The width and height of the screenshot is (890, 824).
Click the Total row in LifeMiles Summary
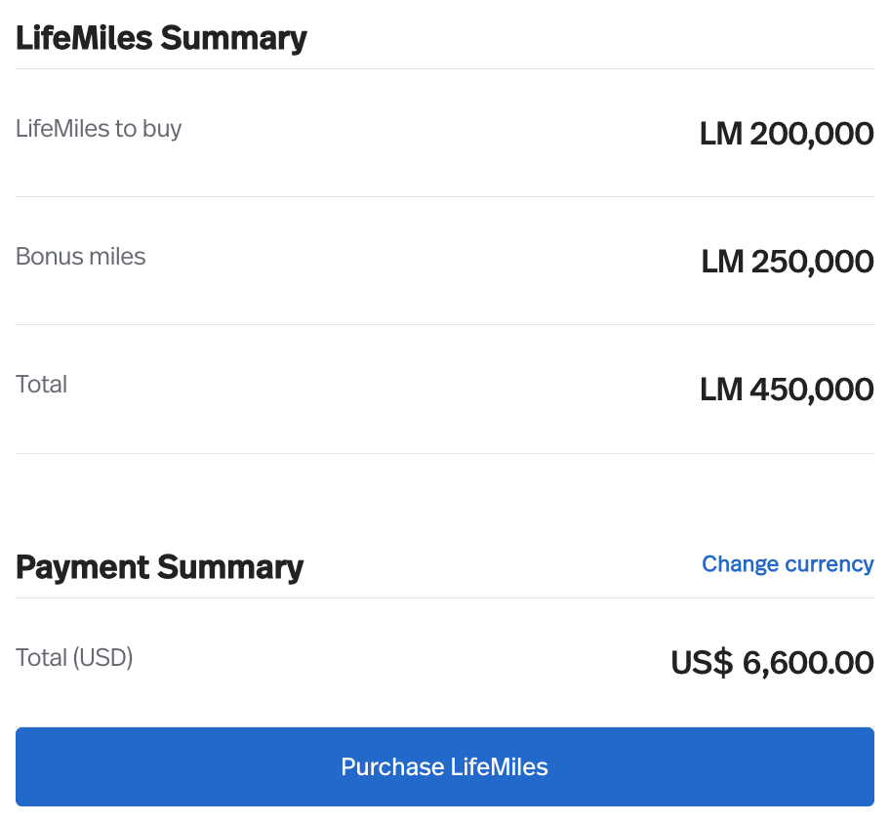(x=445, y=385)
